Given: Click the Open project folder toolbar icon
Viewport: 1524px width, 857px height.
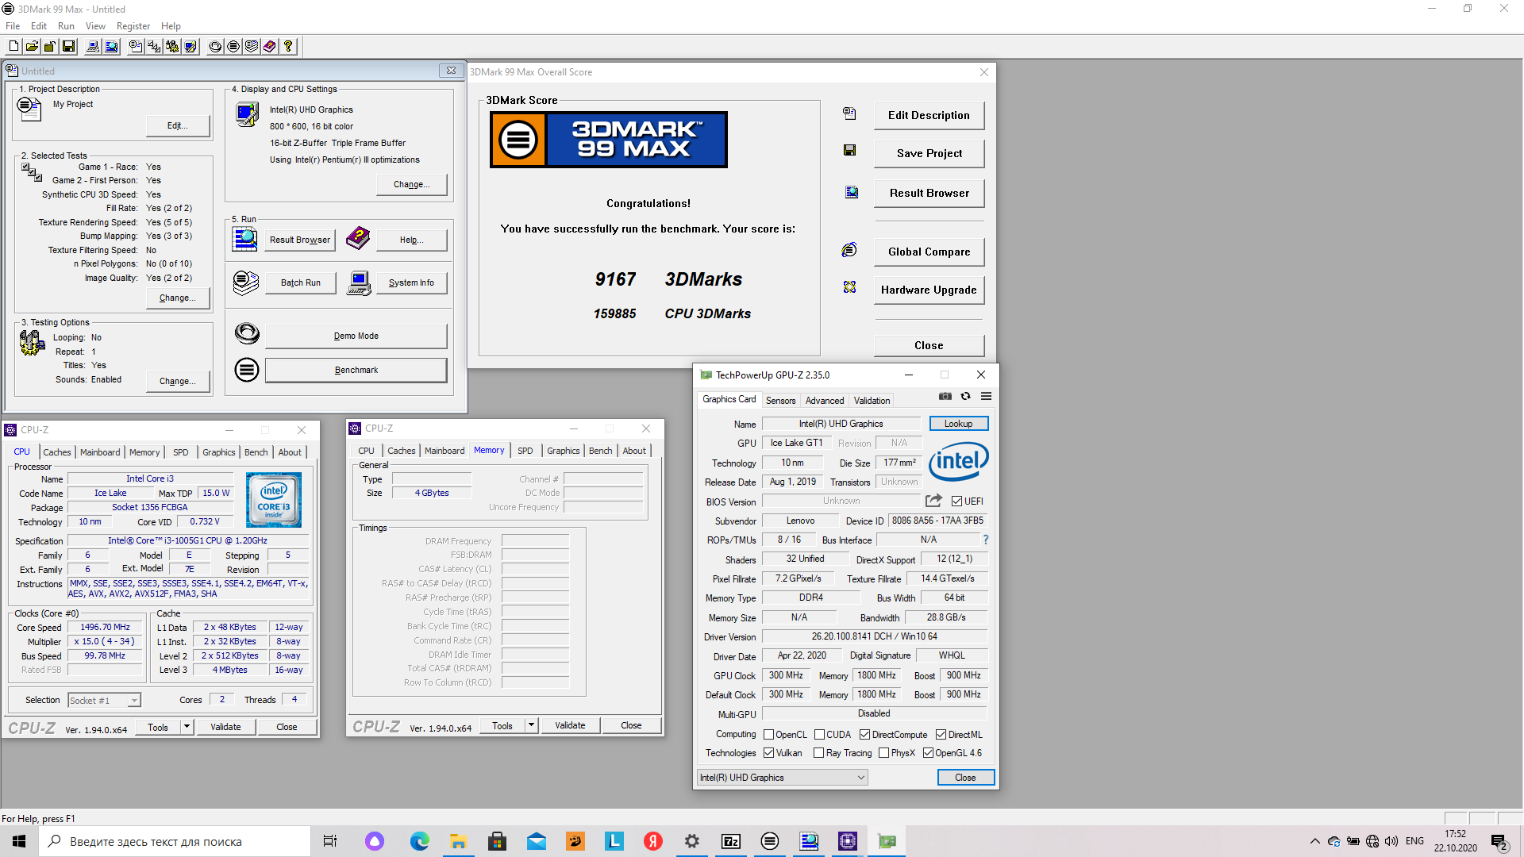Looking at the screenshot, I should [x=32, y=47].
